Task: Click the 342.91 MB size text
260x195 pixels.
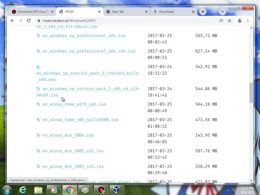Action: [x=206, y=67]
